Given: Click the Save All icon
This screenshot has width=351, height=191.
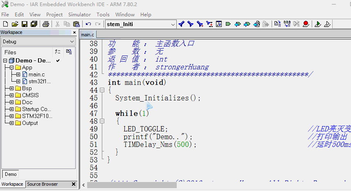Looking at the screenshot, I should [34, 24].
